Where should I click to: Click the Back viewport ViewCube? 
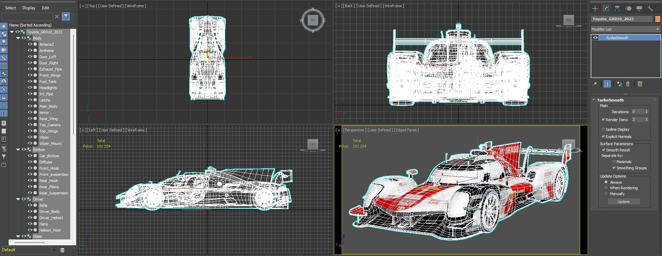(x=569, y=20)
